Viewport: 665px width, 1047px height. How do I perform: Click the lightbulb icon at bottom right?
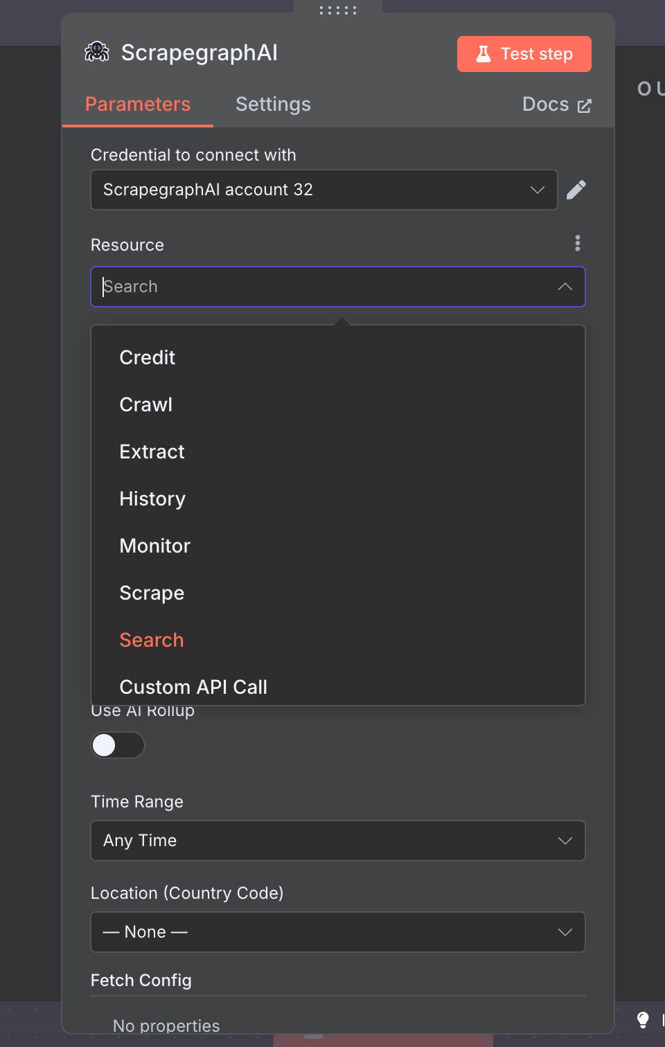[643, 1019]
